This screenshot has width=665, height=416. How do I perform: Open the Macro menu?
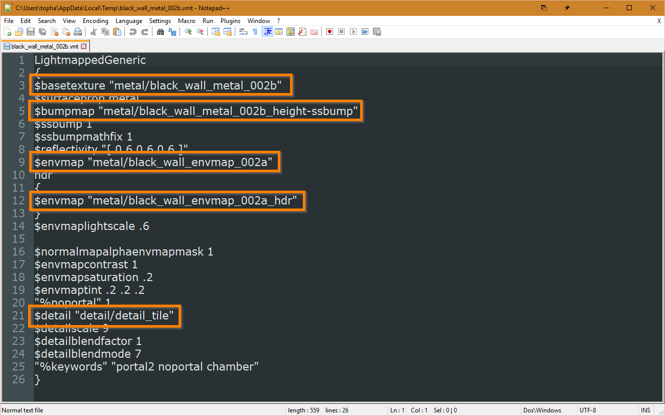187,21
